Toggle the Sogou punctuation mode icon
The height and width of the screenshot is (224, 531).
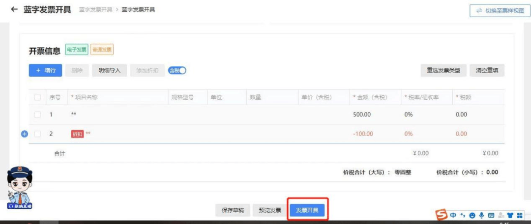pos(463,215)
